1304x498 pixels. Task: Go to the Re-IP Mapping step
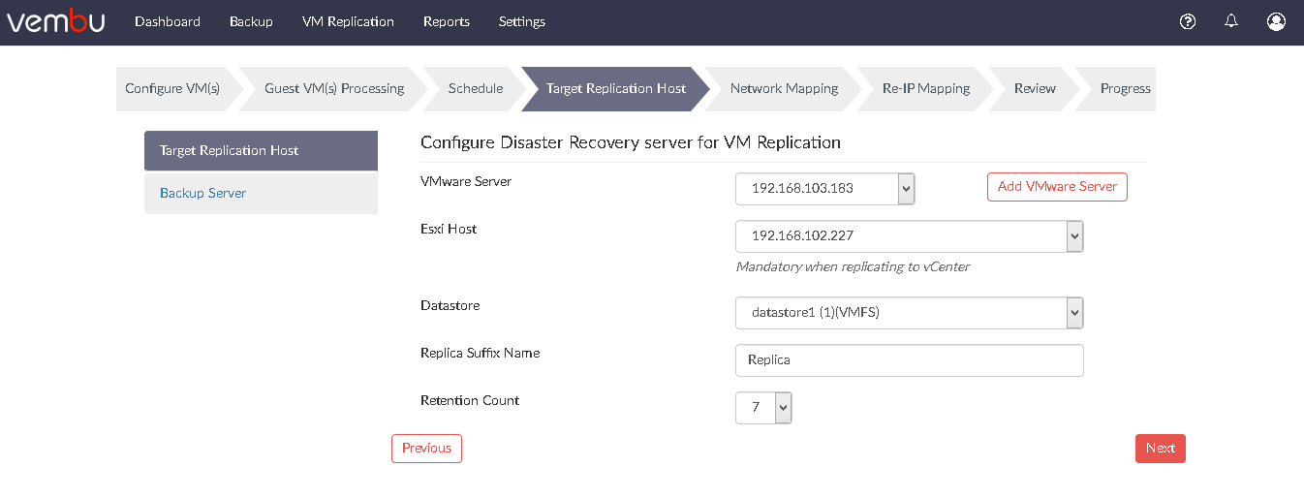[x=926, y=88]
